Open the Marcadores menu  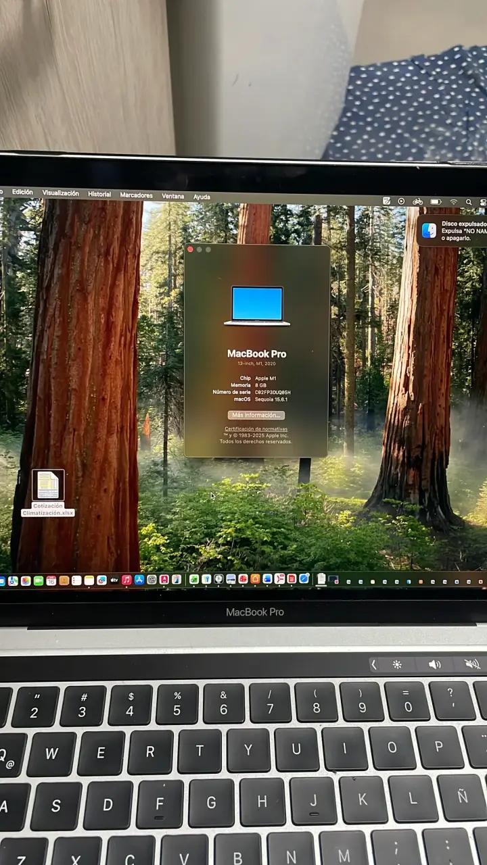click(136, 195)
